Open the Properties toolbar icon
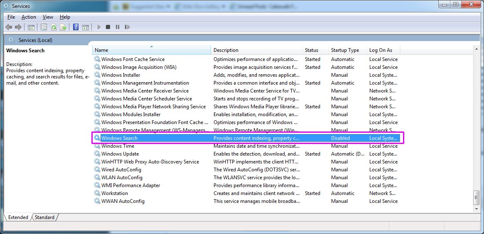Screen dimensions: 484x234 44,27
